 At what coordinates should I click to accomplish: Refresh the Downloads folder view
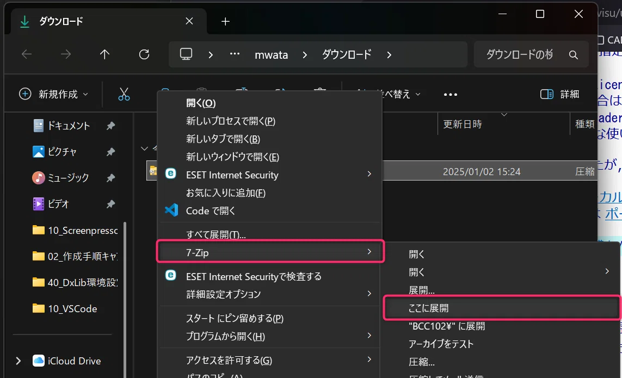tap(144, 54)
